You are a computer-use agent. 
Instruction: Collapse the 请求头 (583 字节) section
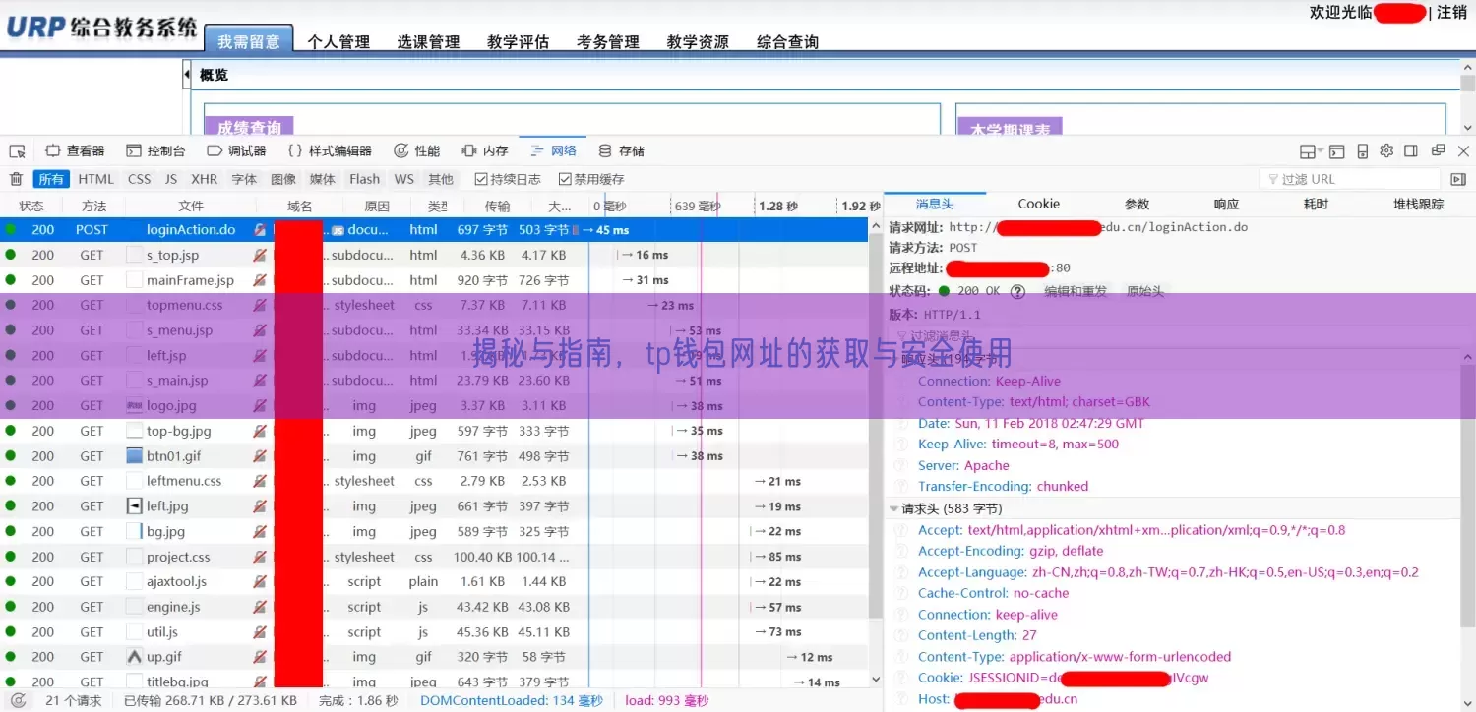[893, 509]
